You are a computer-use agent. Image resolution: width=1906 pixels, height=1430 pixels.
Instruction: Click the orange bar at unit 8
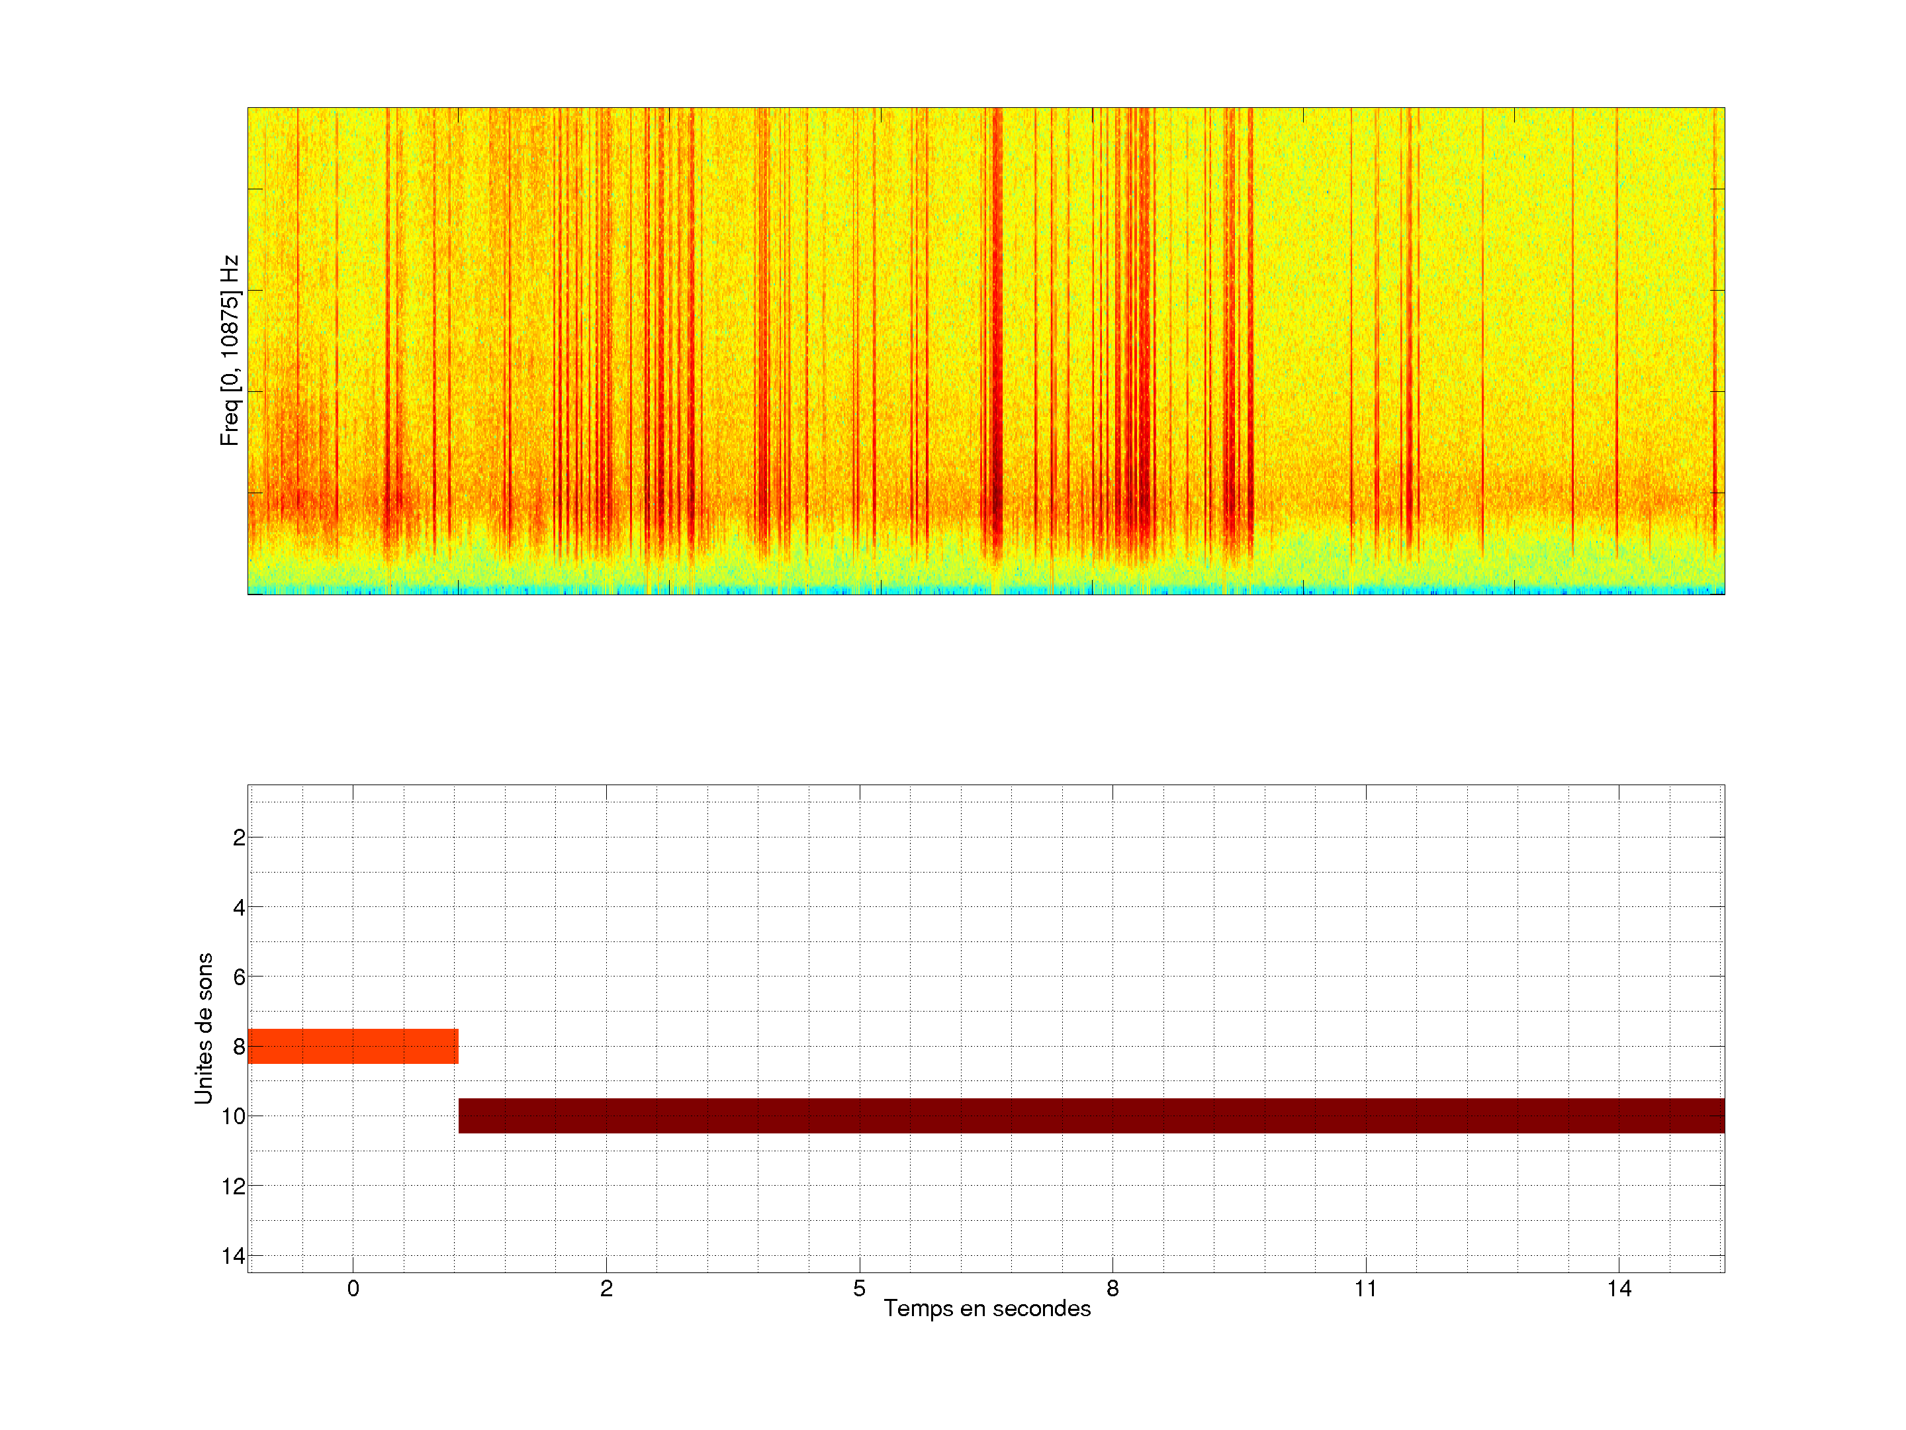[x=353, y=1045]
